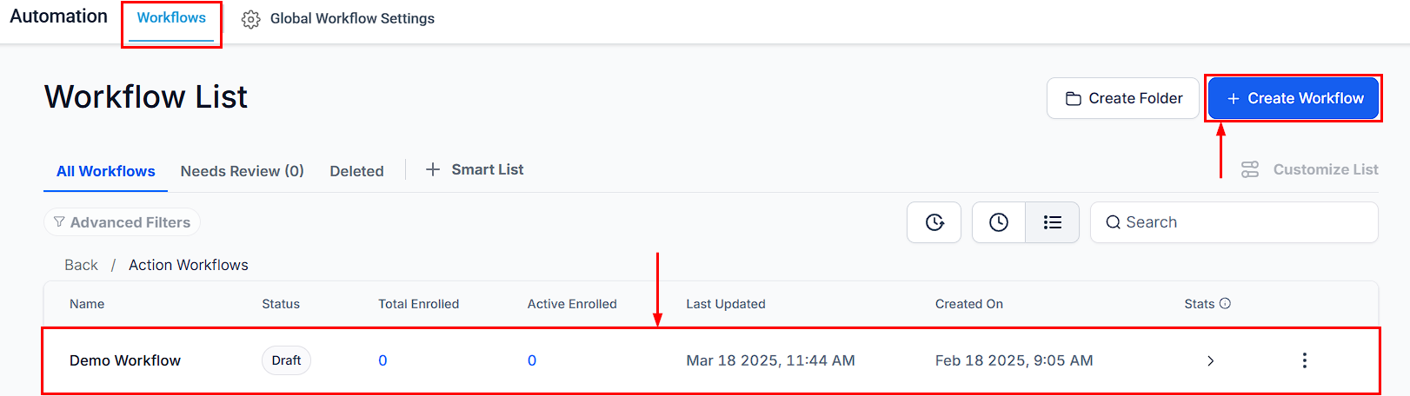Click the Advanced Filters funnel icon

(x=59, y=222)
